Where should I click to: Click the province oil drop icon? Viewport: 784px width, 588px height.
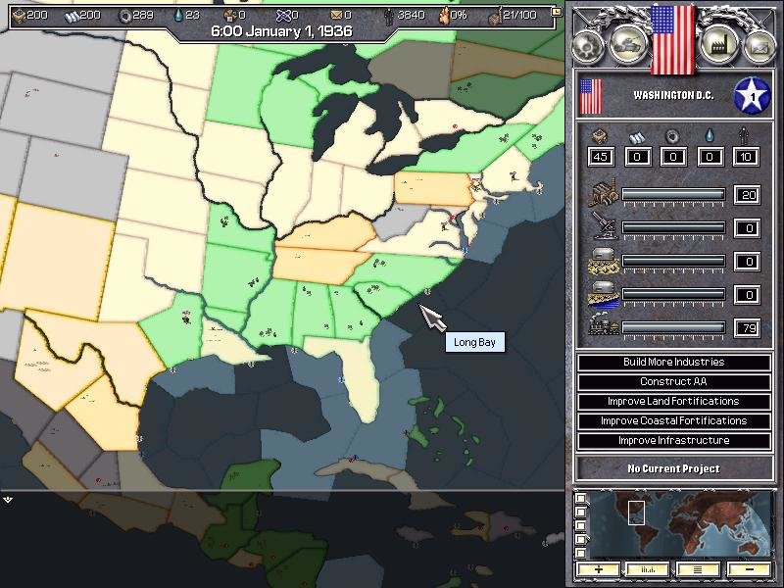pyautogui.click(x=709, y=136)
